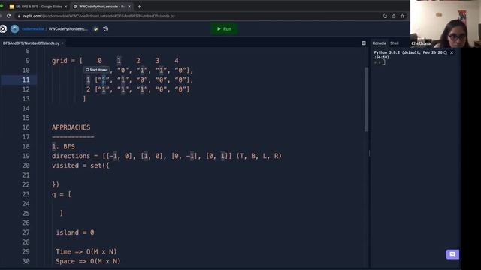Click the 'q = [' line
This screenshot has height=270, width=481.
coord(62,194)
